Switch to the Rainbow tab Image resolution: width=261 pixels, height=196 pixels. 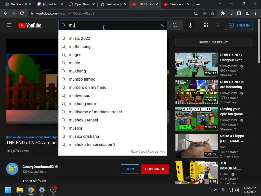177,4
